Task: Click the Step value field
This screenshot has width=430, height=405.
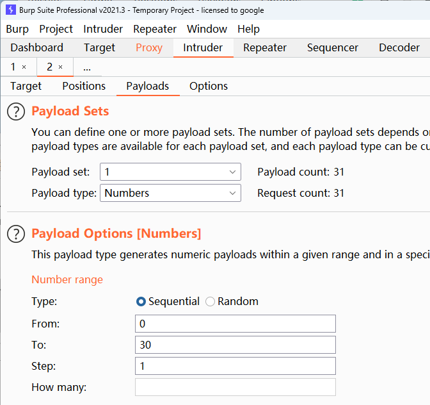Action: pos(235,366)
